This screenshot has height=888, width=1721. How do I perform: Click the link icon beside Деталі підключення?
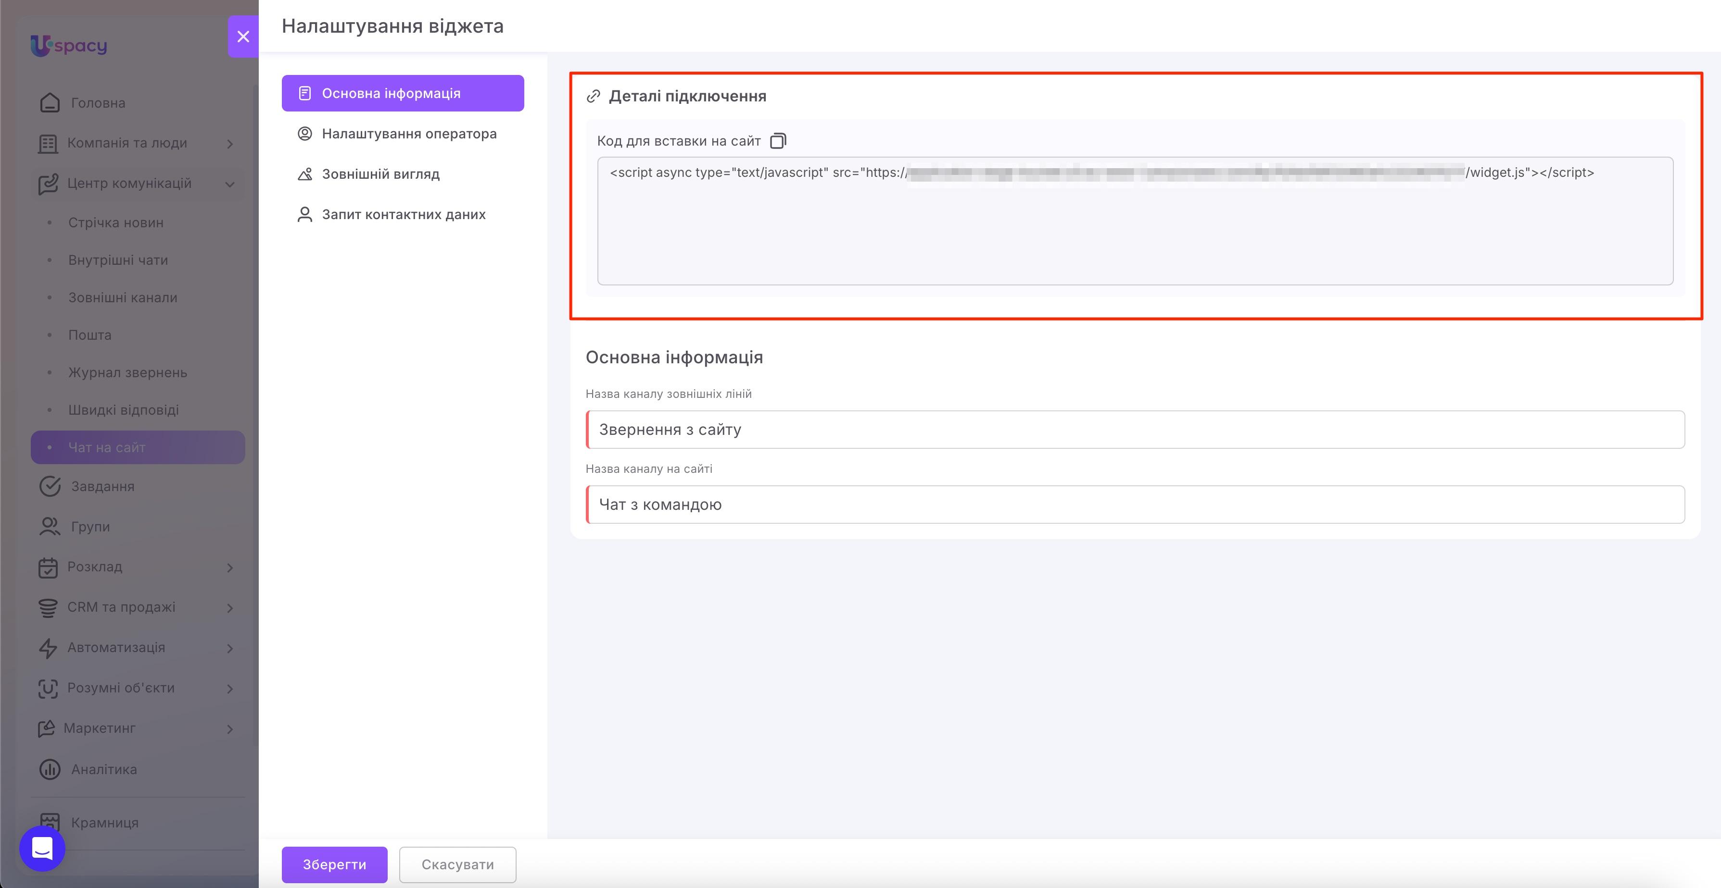click(x=593, y=96)
